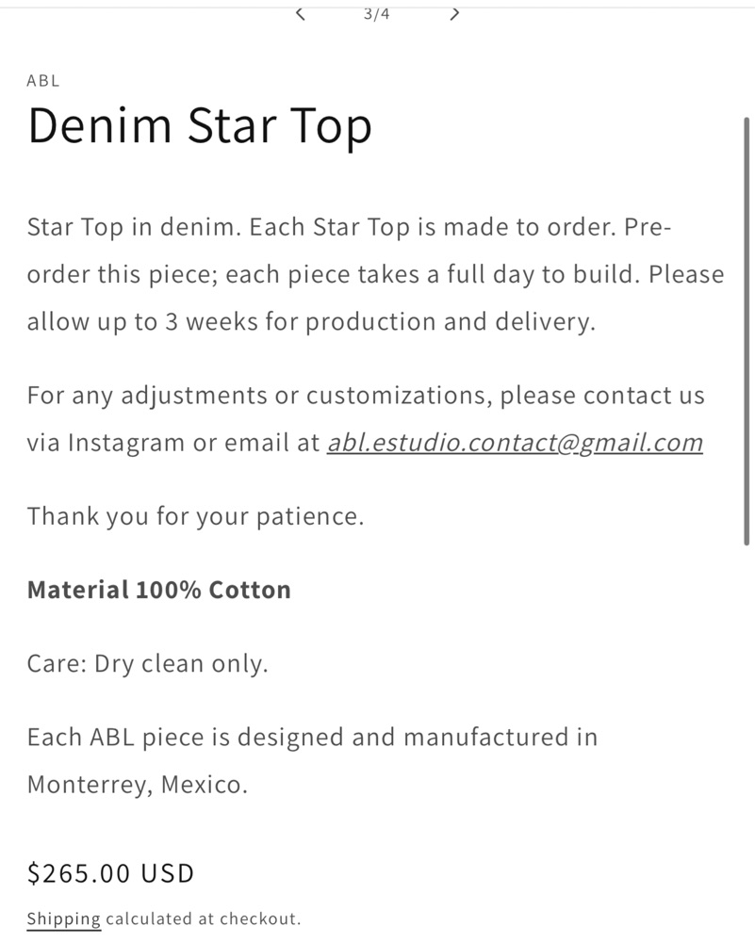This screenshot has width=755, height=942.
Task: Click the Material 100% Cotton text
Action: 158,591
